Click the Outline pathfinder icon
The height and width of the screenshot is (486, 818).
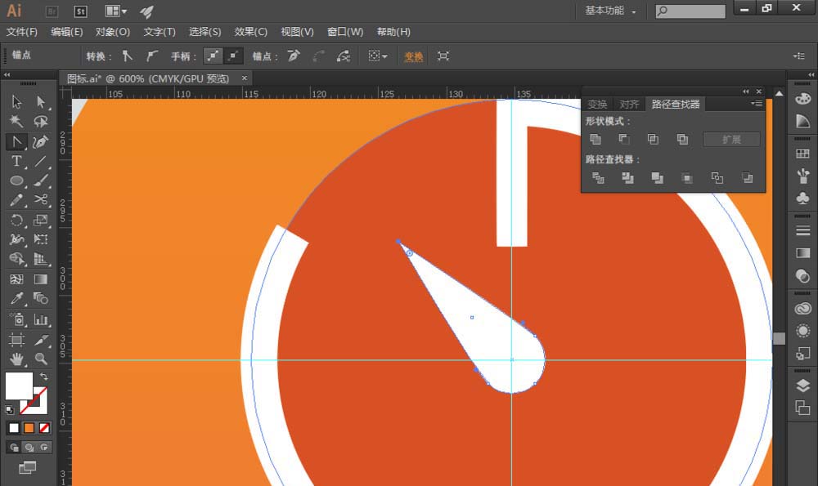point(717,178)
